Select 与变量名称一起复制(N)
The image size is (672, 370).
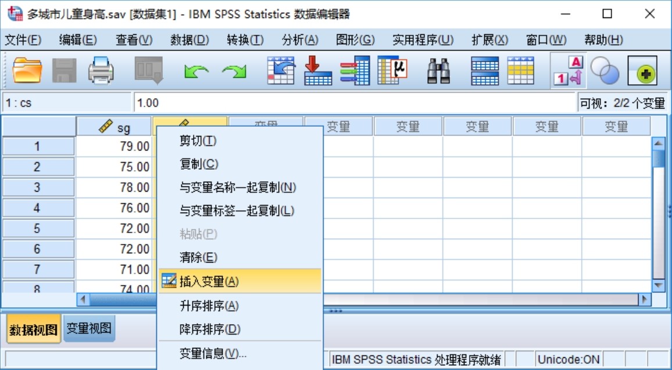[240, 188]
